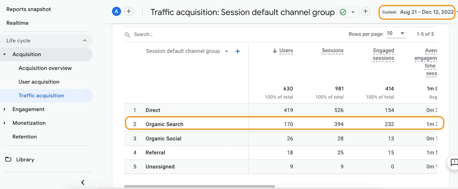
Task: Click the blue add dimension plus icon
Action: [x=237, y=51]
